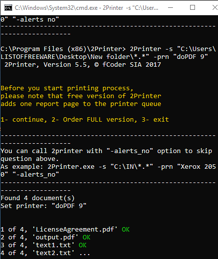Click the '3- exit' option text

pyautogui.click(x=155, y=120)
